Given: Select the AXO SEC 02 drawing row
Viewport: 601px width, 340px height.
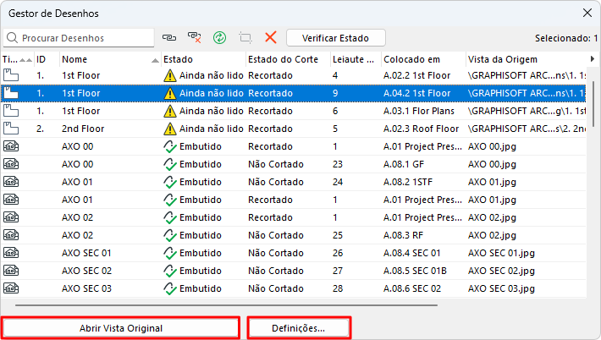Looking at the screenshot, I should [294, 271].
